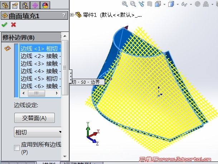Open the Display Style dropdown arrow
Screen dimensions: 218x164
[178, 4]
